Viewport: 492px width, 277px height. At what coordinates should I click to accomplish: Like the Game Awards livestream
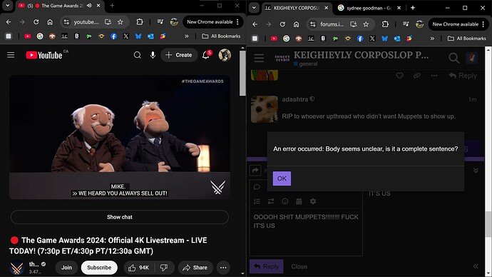[x=138, y=268]
